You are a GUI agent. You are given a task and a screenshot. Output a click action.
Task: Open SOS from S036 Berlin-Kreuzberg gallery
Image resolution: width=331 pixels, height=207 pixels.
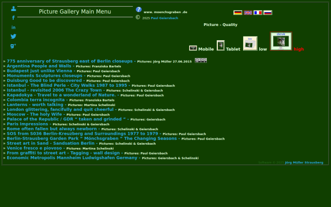click(82, 134)
